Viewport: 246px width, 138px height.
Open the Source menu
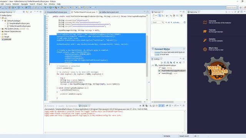(x=8, y=4)
